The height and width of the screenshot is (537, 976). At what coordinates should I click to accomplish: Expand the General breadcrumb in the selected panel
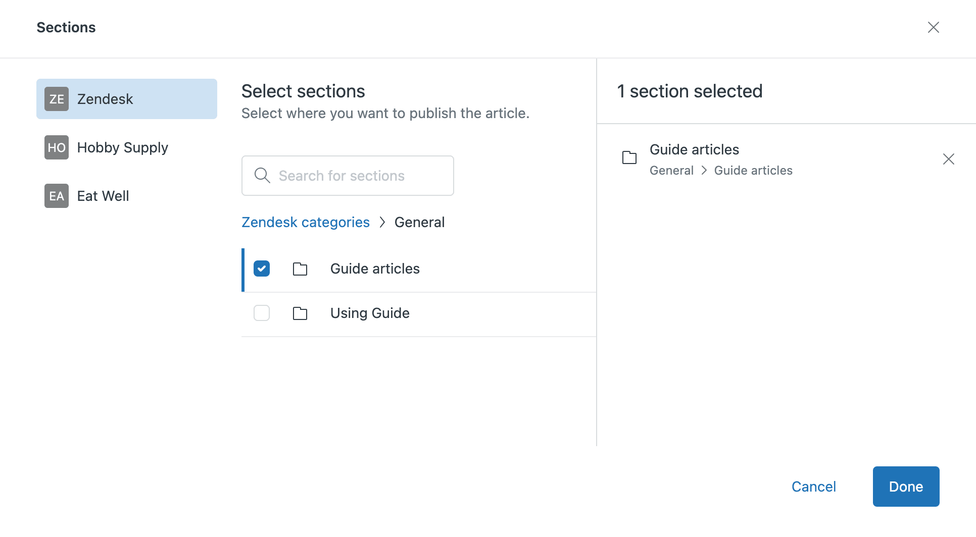[x=671, y=170]
